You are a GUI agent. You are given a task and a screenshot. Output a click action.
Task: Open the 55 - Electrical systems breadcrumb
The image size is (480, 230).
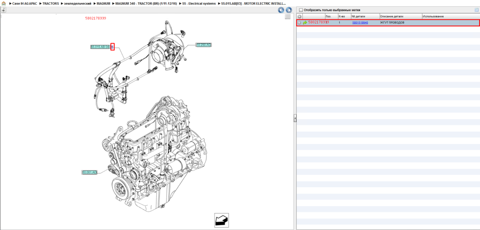(x=199, y=3)
